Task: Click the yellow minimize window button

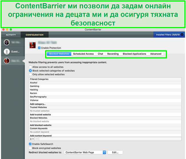Action: click(7, 29)
